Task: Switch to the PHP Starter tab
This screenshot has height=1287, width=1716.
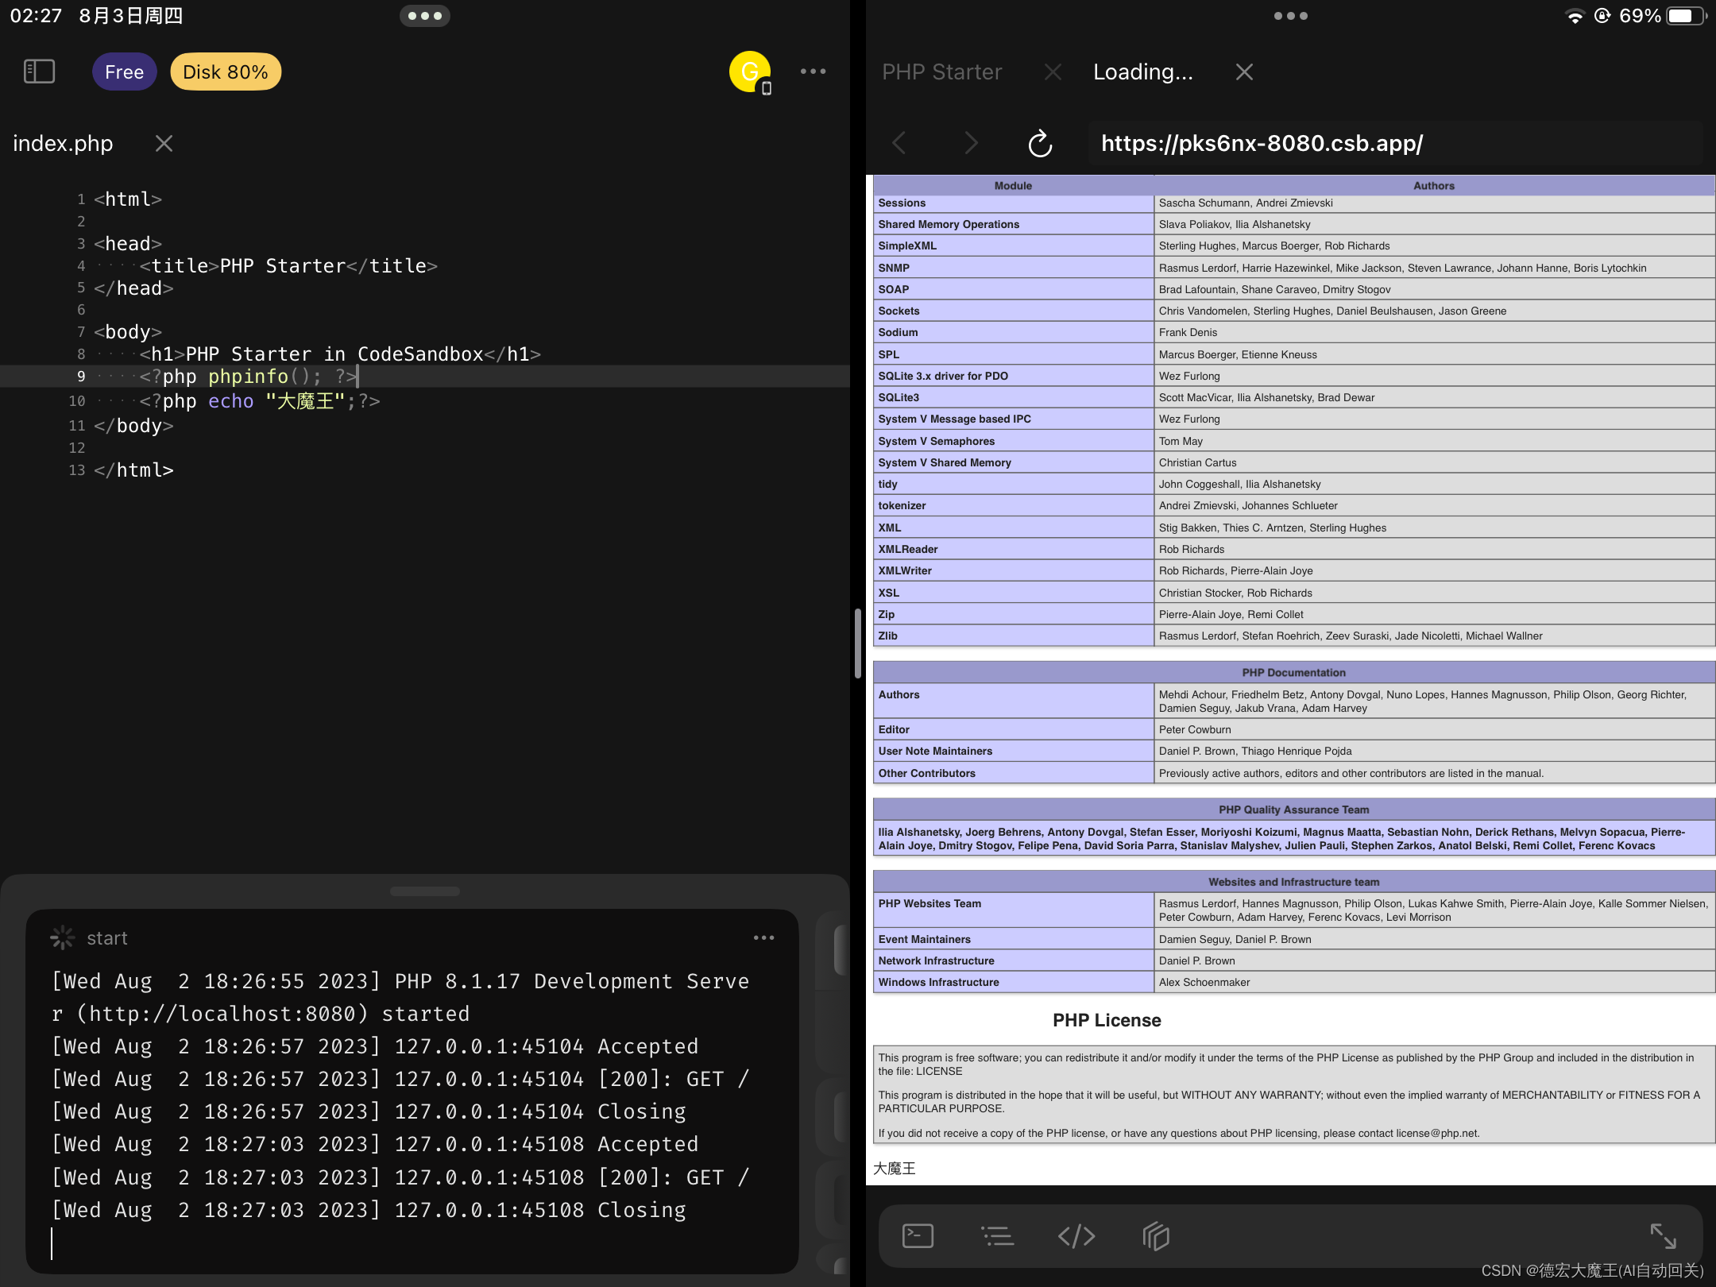Action: (x=941, y=72)
